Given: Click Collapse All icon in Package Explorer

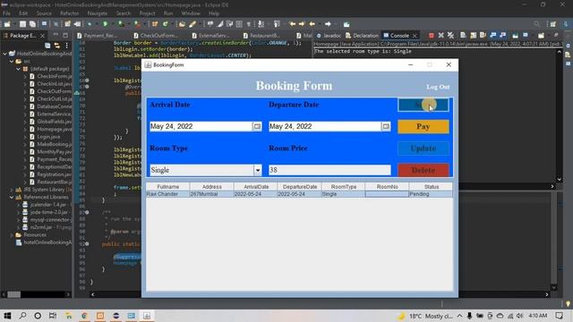Looking at the screenshot, I should (x=47, y=46).
